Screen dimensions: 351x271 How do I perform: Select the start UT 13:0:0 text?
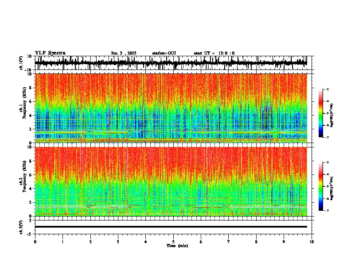coord(214,53)
